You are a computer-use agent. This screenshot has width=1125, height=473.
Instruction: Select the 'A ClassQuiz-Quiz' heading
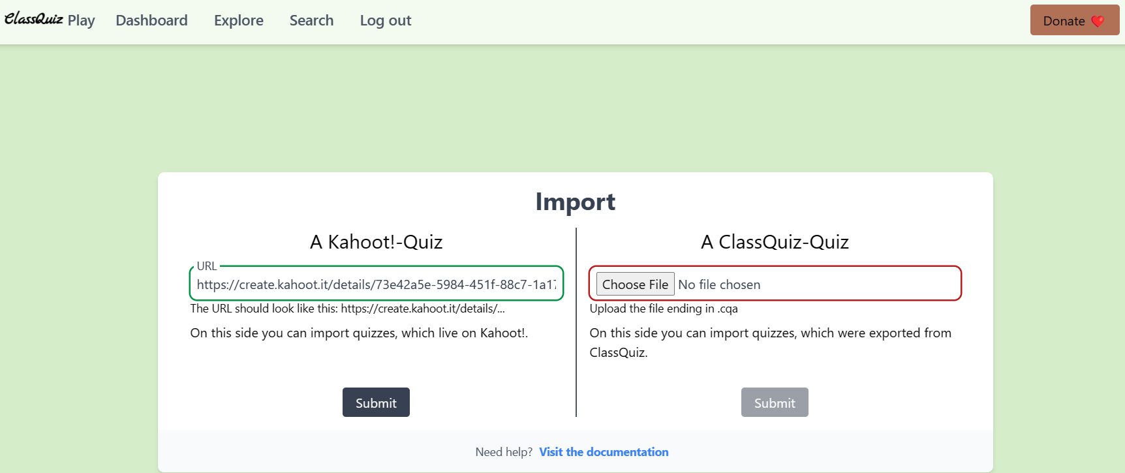(x=775, y=242)
